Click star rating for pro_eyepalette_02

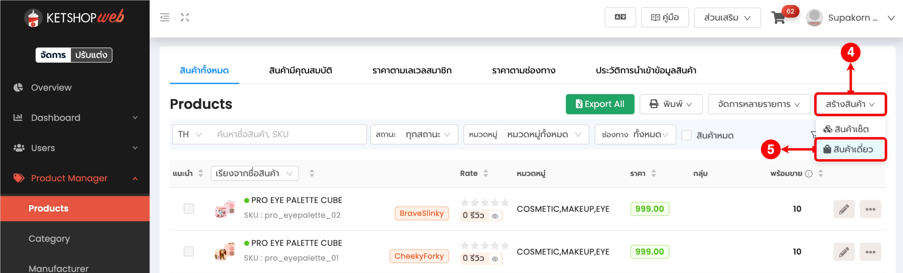coord(485,203)
